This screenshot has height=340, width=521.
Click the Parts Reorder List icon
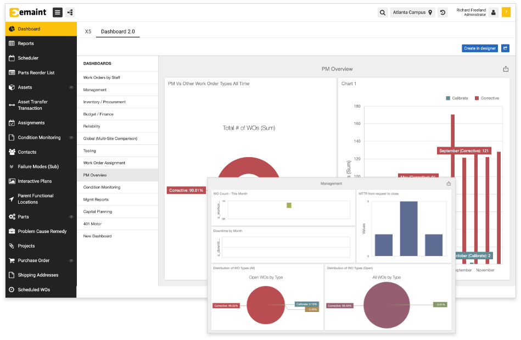point(12,73)
